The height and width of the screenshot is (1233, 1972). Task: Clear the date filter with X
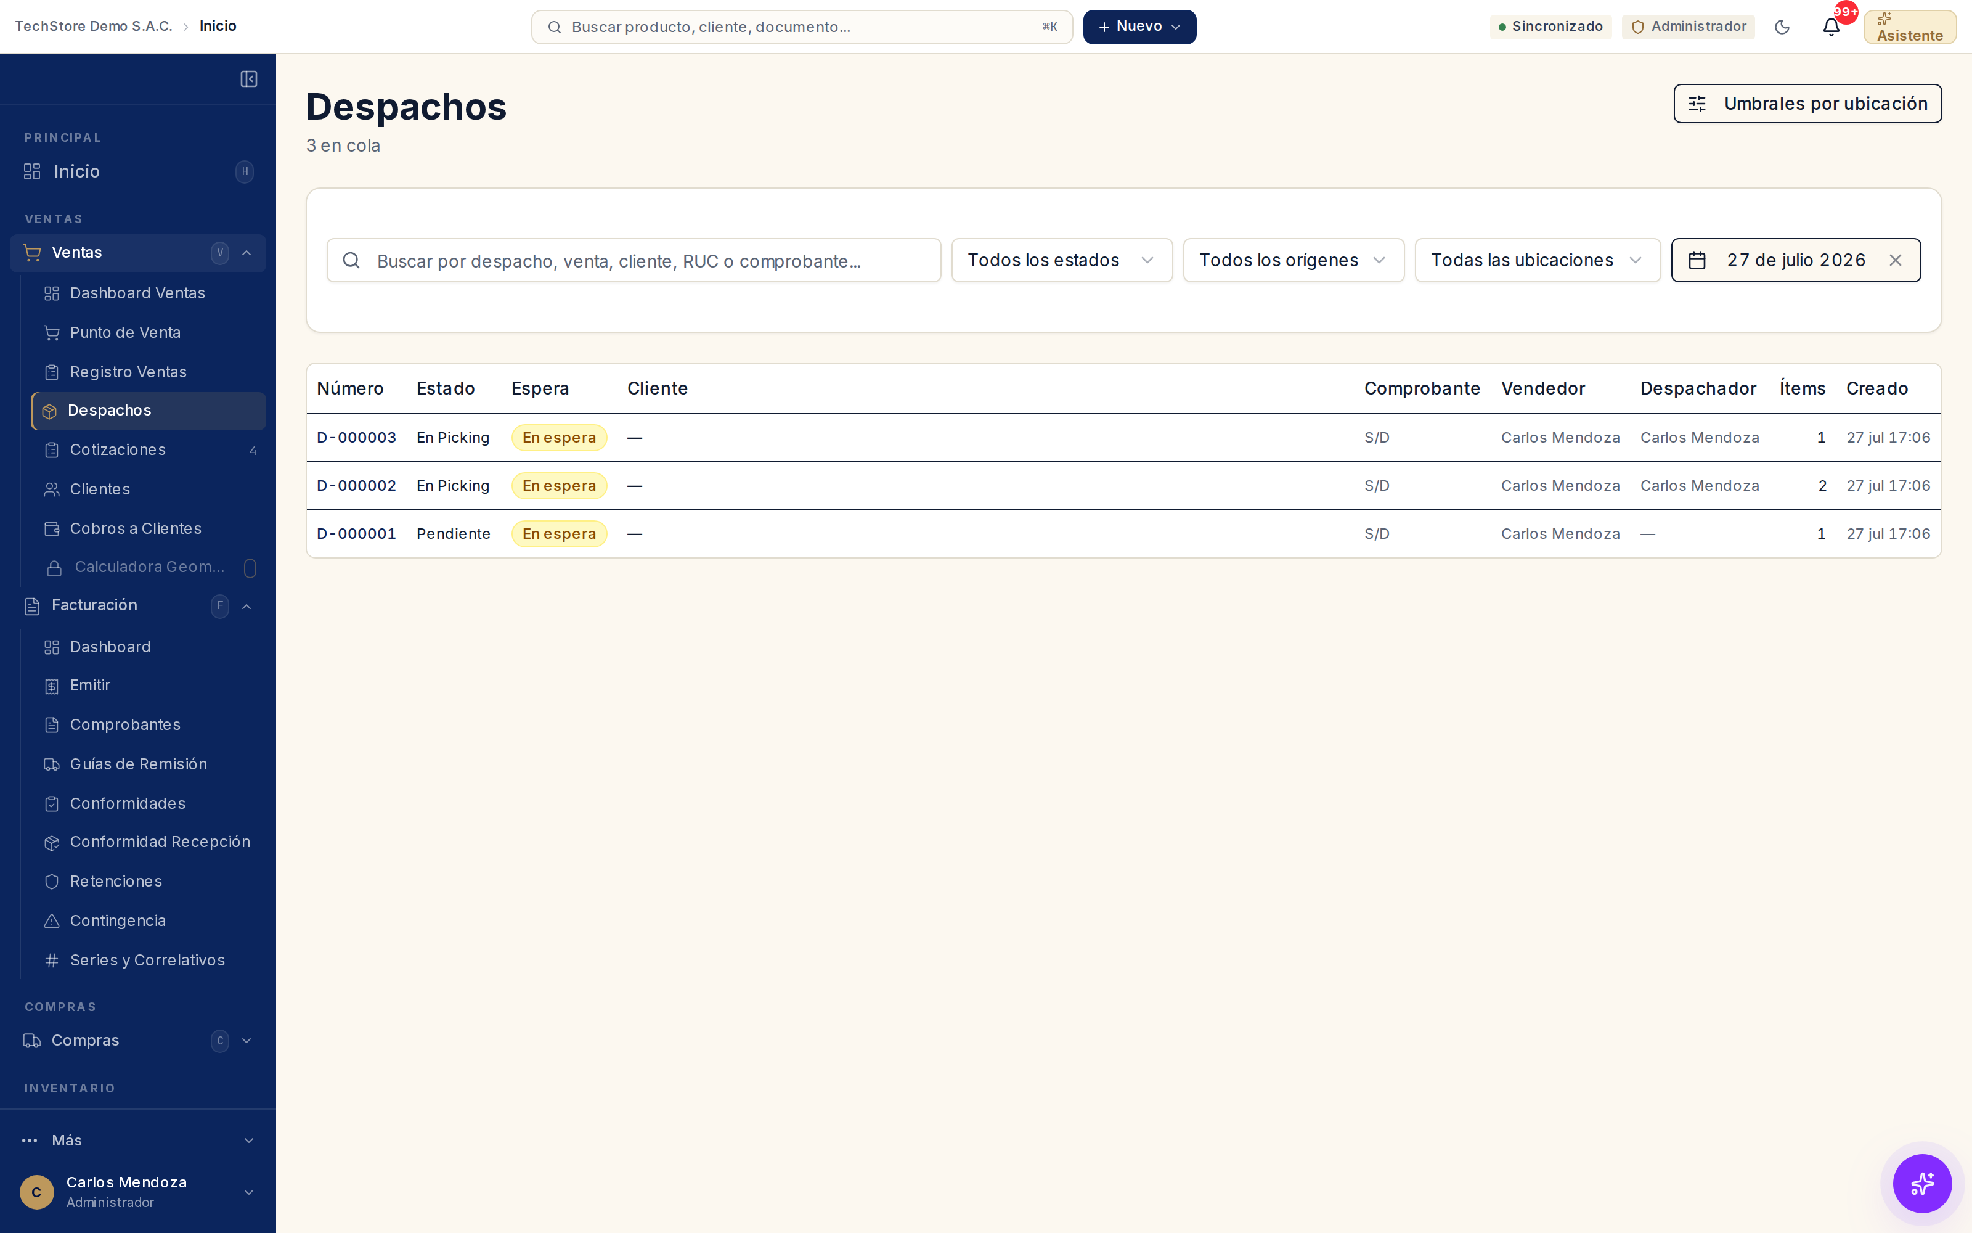click(1896, 260)
